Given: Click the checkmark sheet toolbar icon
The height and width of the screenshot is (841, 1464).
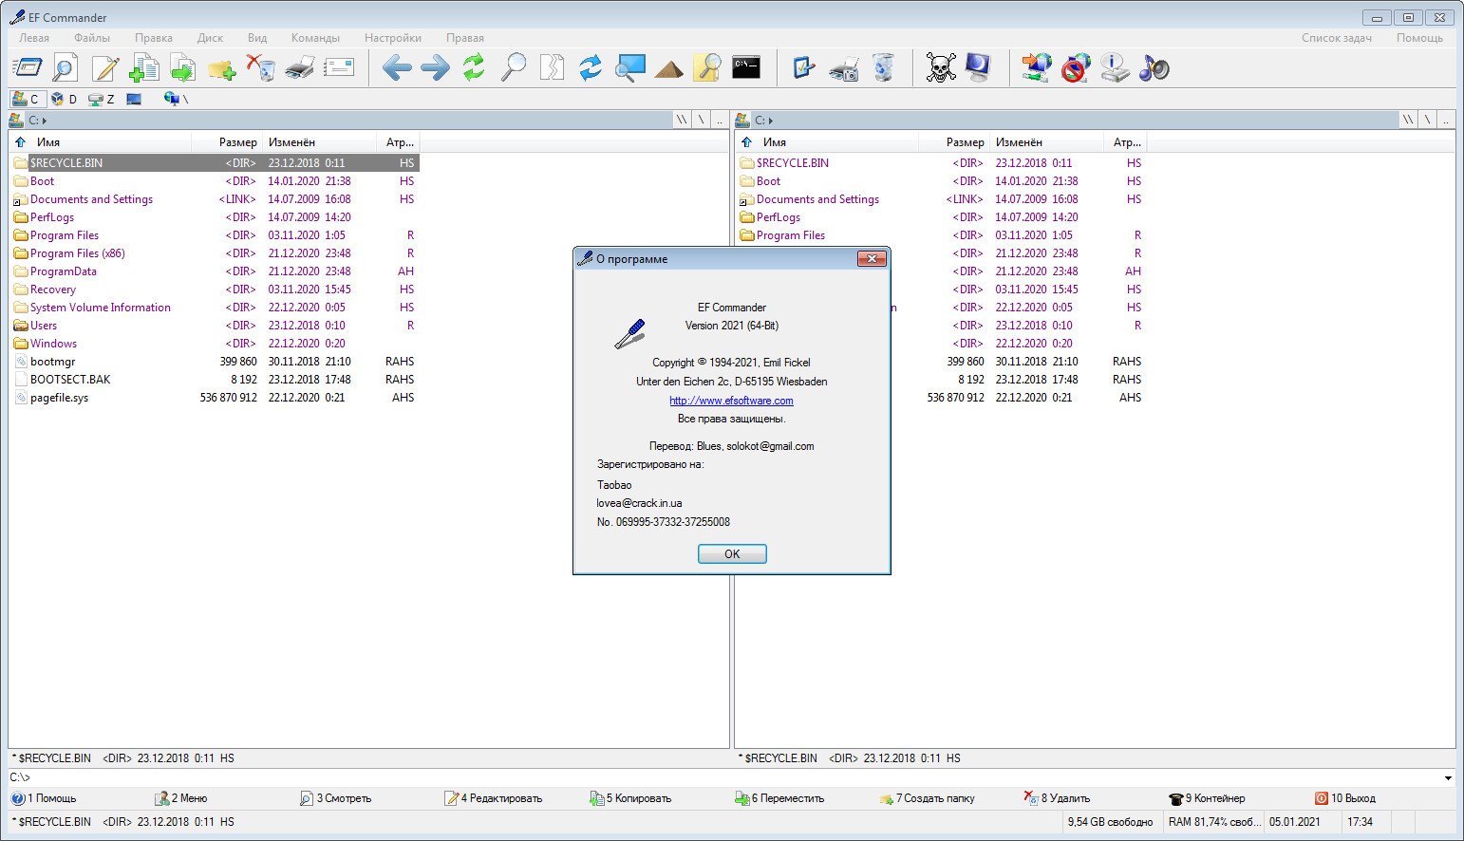Looking at the screenshot, I should (804, 67).
